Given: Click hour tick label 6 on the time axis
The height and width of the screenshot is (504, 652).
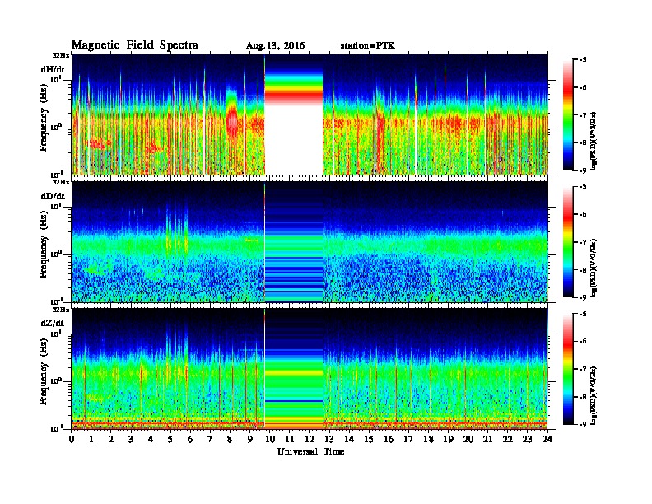Looking at the screenshot, I should click(190, 440).
